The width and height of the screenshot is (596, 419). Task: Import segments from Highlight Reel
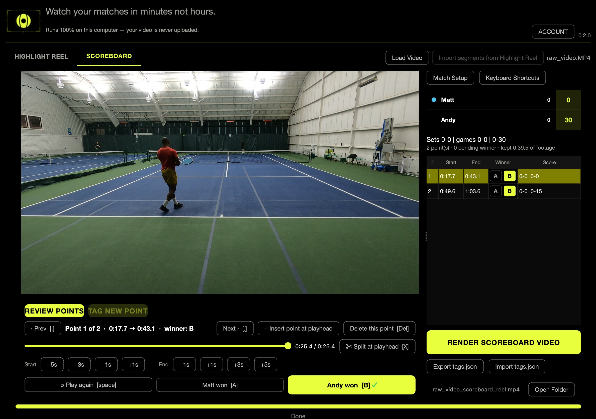click(x=488, y=58)
